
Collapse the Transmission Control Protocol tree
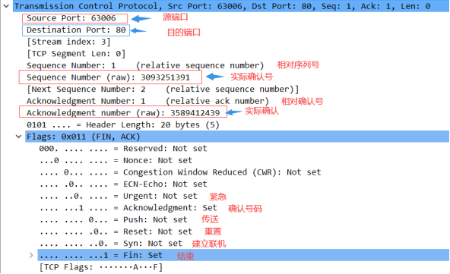[6, 6]
